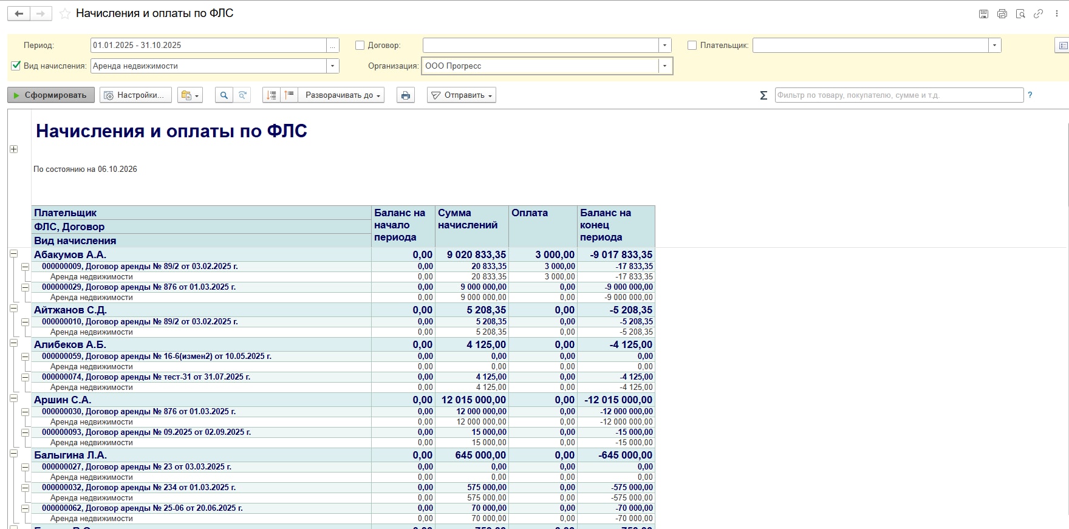Save the report with diskette icon
Viewport: 1069px width, 529px height.
983,13
